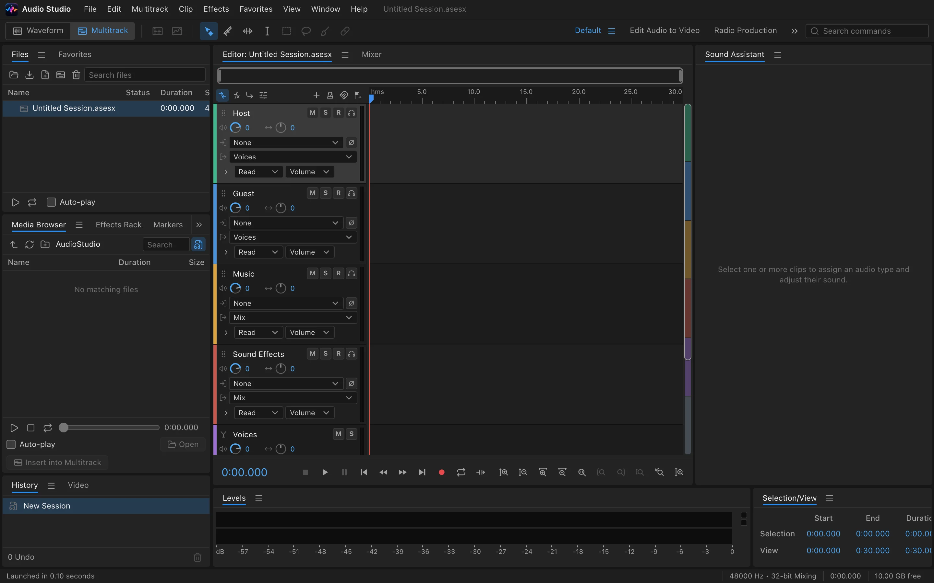This screenshot has height=583, width=934.
Task: Click the Slip tool icon
Action: 247,31
